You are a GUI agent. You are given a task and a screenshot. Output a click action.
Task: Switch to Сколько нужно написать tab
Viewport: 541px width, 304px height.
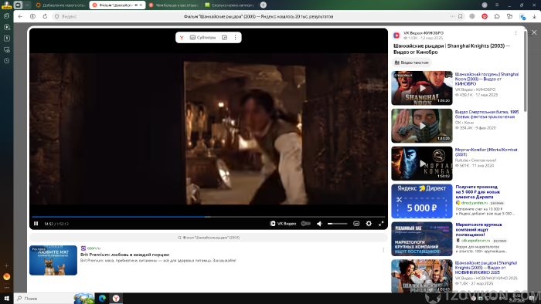(x=230, y=5)
